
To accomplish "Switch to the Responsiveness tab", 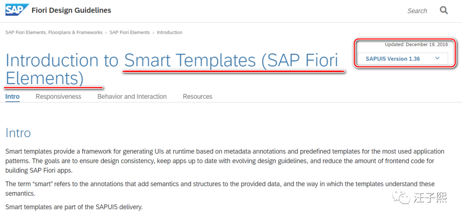I will (58, 97).
